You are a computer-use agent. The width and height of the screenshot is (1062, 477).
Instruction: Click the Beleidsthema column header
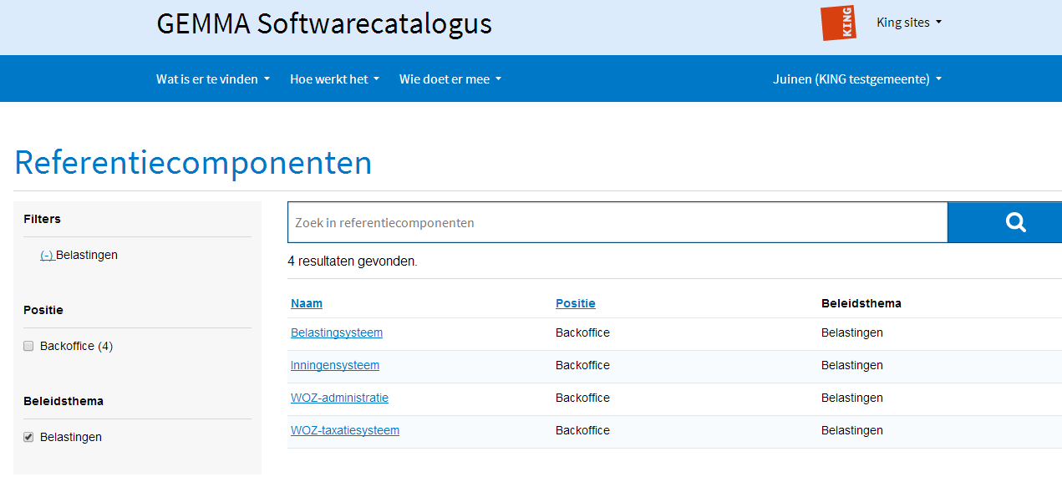coord(861,303)
